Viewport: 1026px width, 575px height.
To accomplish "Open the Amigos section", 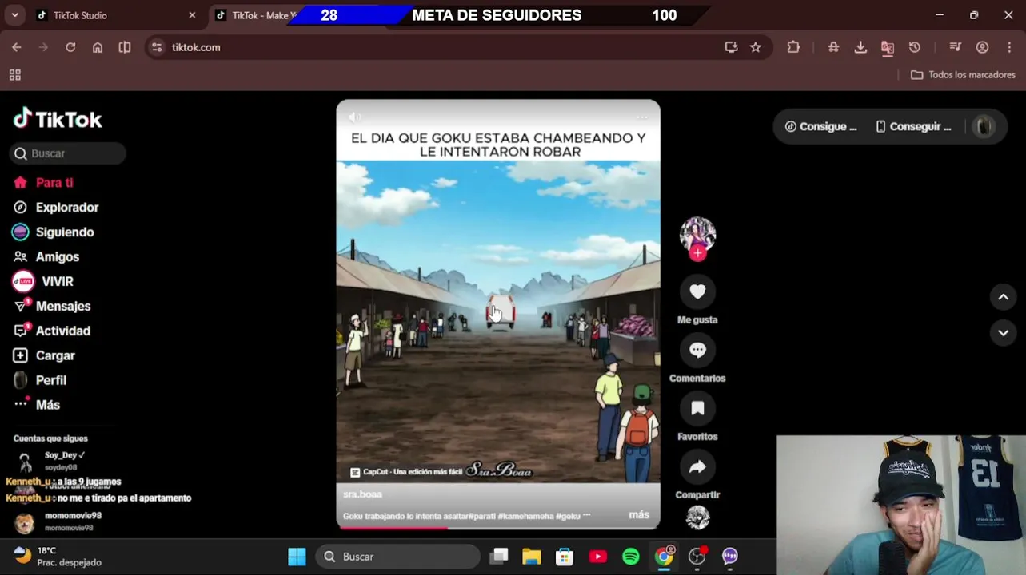I will click(46, 257).
